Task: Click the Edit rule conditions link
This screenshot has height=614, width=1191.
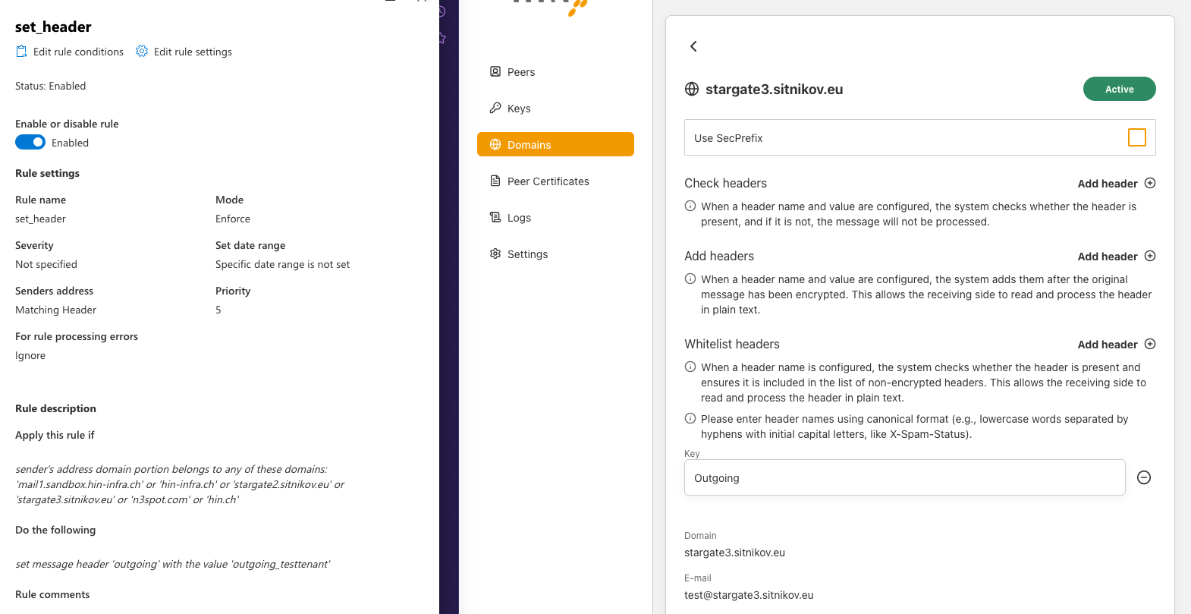Action: (x=78, y=52)
